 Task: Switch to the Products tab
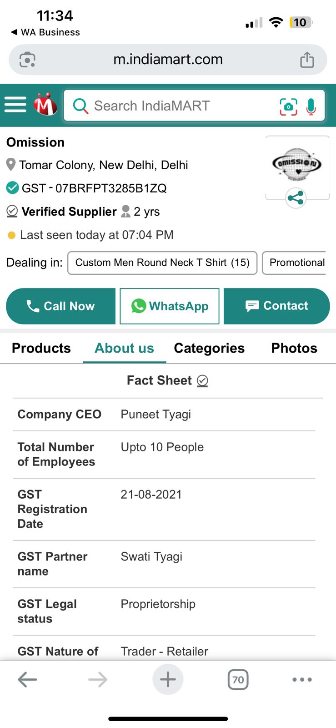41,348
